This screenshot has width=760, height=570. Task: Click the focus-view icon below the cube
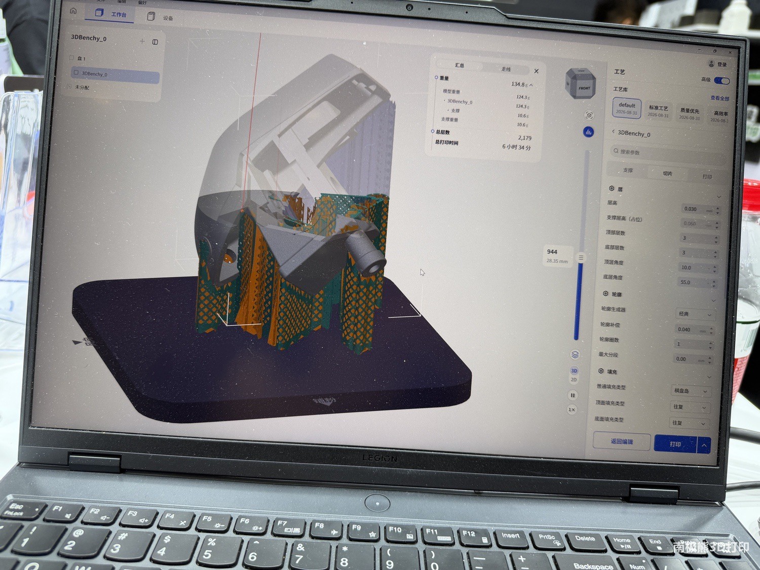point(589,115)
